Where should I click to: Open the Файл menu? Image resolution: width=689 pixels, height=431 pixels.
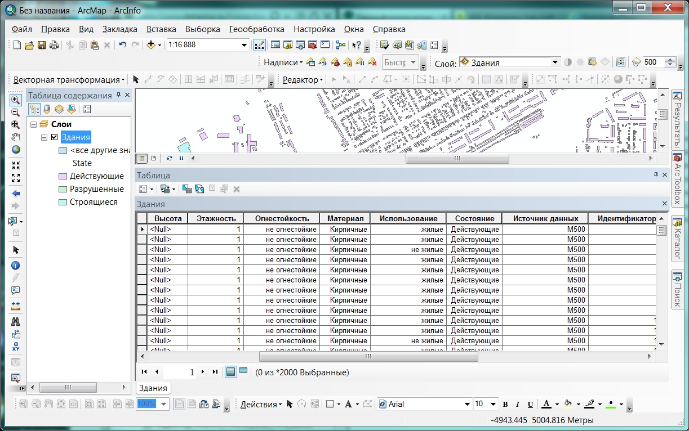(x=21, y=29)
